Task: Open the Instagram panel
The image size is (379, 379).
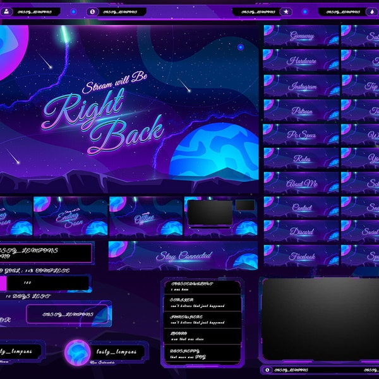Action: [301, 86]
